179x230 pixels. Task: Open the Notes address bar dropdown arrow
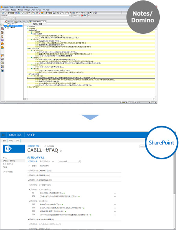click(70, 16)
